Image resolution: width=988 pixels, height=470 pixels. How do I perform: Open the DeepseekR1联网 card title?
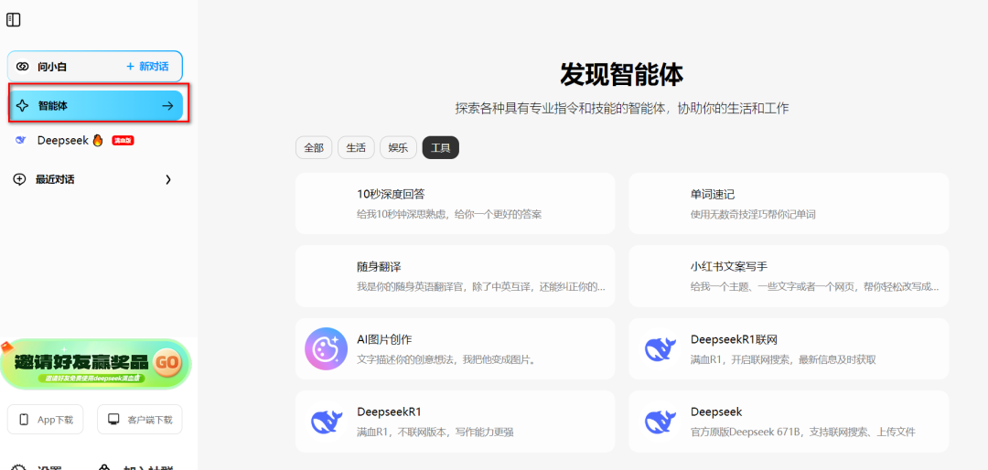point(734,339)
